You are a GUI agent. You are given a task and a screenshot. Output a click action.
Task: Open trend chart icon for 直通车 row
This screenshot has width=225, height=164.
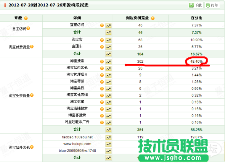108,47
